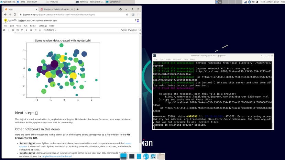Click the notebook vertical scrollbar

(x=140, y=120)
